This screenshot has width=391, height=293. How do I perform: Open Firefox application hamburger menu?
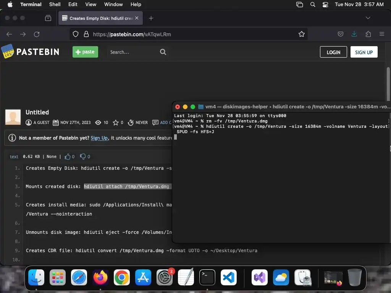click(x=382, y=34)
